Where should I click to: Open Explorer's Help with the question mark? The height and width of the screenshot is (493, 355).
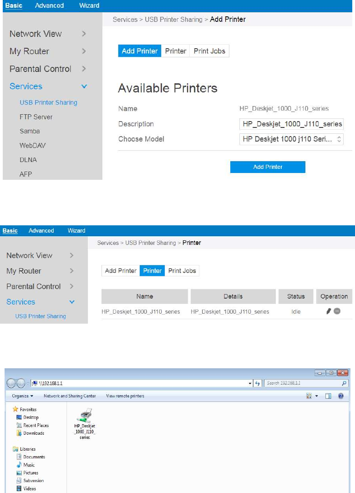[341, 396]
